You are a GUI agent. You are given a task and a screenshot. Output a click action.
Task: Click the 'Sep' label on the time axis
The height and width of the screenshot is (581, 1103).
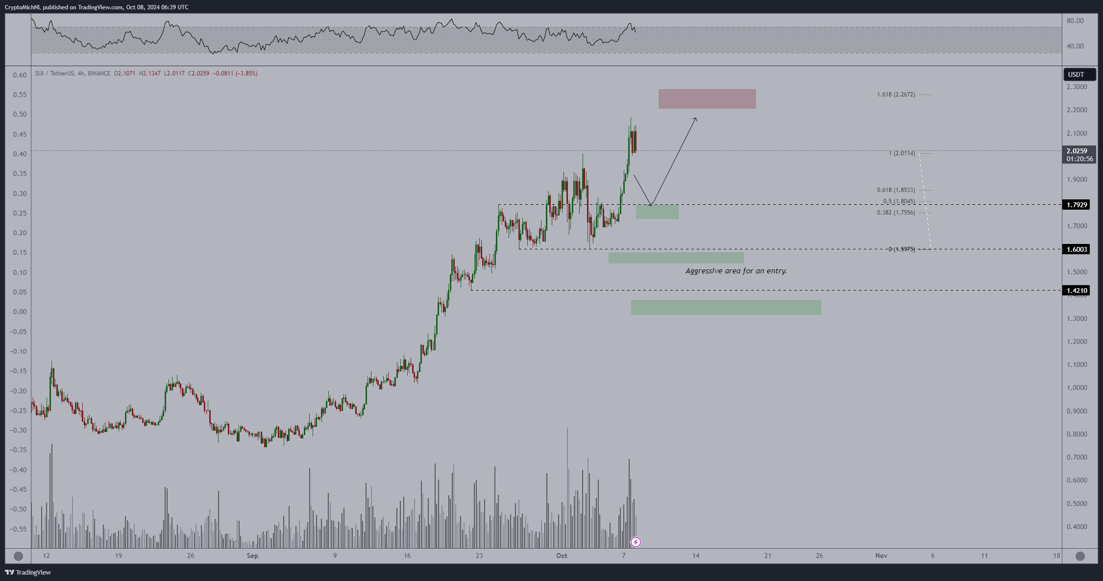pyautogui.click(x=252, y=556)
